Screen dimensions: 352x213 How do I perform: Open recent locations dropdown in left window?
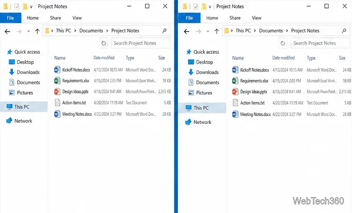click(28, 32)
